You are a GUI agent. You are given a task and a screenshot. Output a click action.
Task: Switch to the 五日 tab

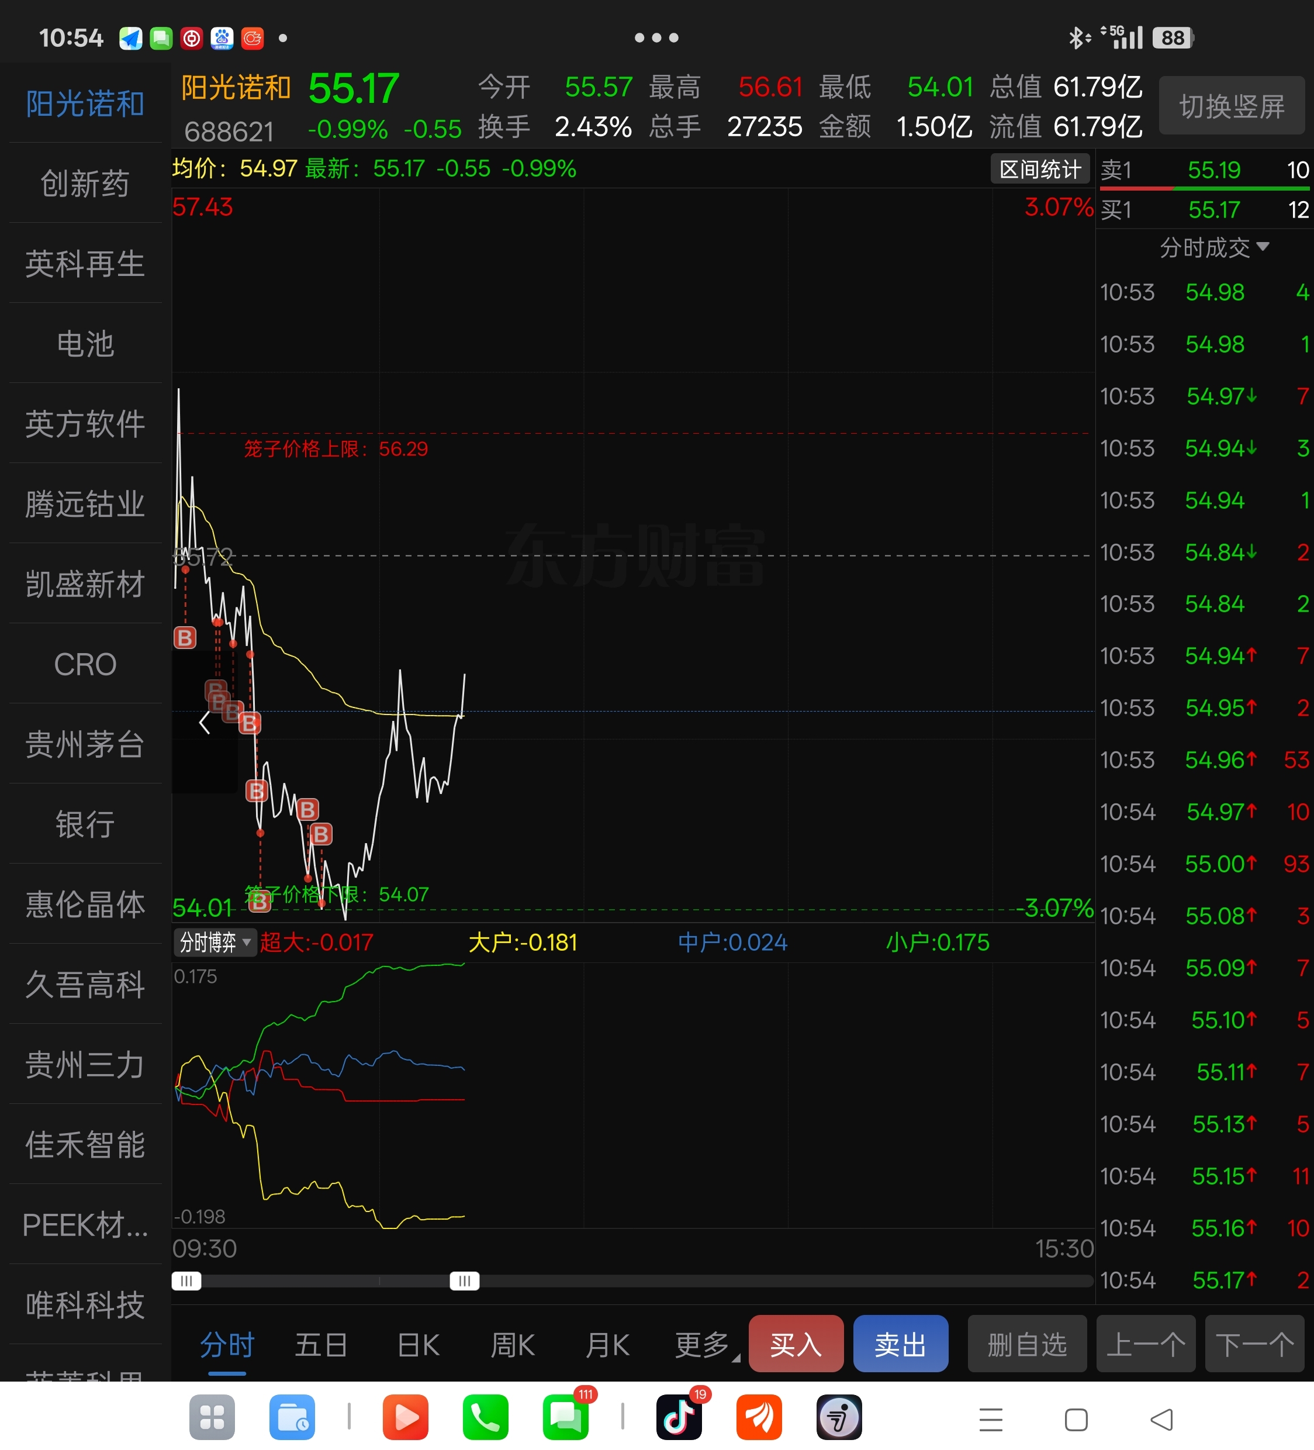pyautogui.click(x=321, y=1344)
